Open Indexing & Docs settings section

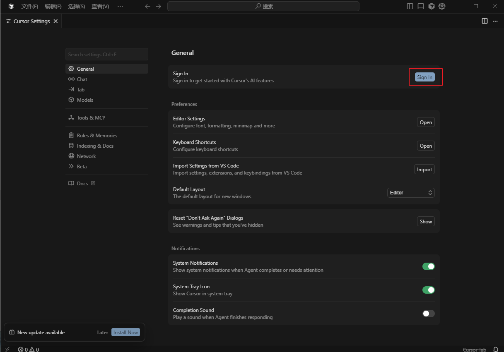pyautogui.click(x=107, y=146)
